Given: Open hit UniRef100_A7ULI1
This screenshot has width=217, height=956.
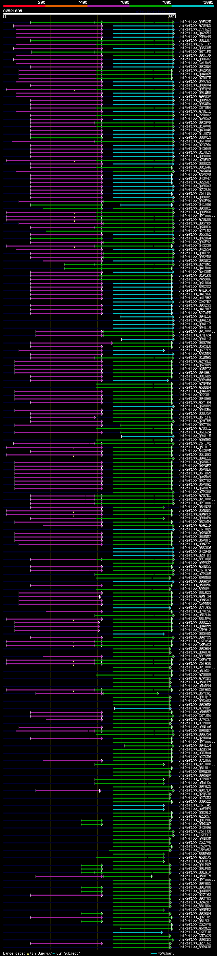Looking at the screenshot, I should [x=195, y=112].
